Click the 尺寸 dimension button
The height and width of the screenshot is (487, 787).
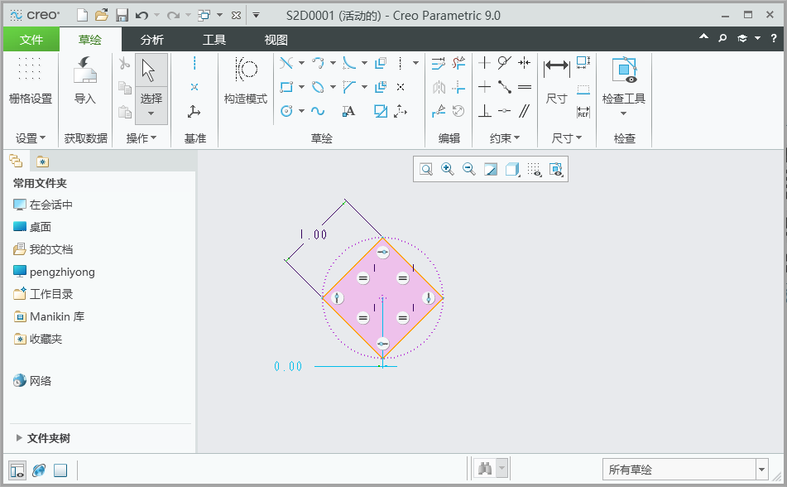[556, 80]
